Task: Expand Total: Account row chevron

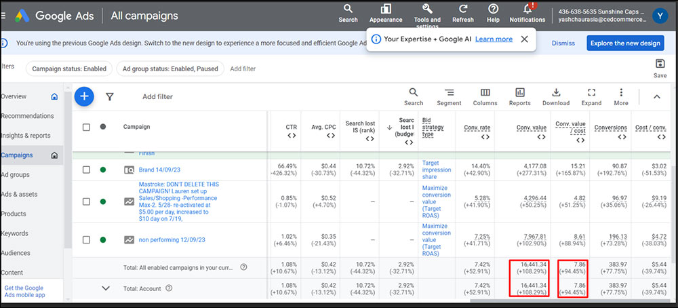Action: (x=106, y=288)
